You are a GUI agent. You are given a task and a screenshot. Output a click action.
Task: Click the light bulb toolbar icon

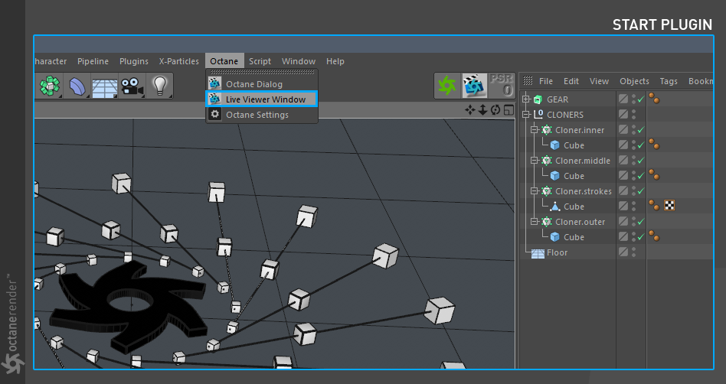(x=160, y=86)
